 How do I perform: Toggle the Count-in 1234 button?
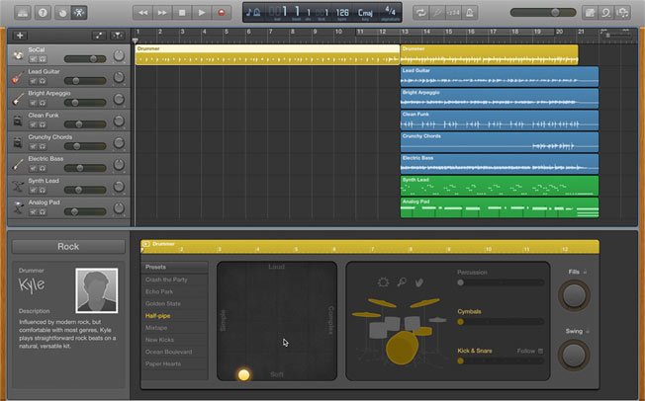coord(453,13)
